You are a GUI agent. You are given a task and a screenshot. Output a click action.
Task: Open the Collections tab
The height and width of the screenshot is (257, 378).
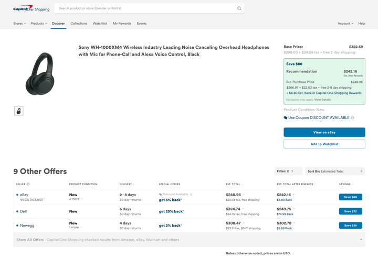pos(79,24)
